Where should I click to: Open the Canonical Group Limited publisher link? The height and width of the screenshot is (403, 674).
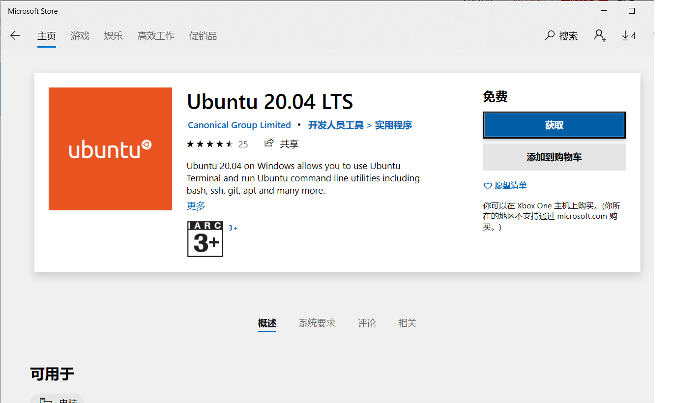239,125
